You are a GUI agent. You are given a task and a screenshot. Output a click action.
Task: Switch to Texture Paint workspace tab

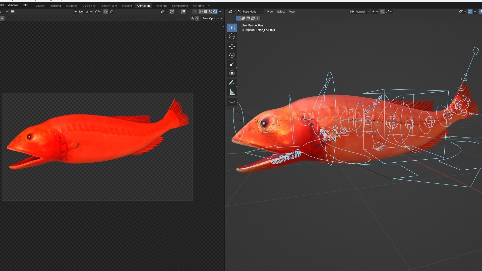coord(109,6)
